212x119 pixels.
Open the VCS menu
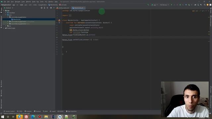pyautogui.click(x=46, y=2)
